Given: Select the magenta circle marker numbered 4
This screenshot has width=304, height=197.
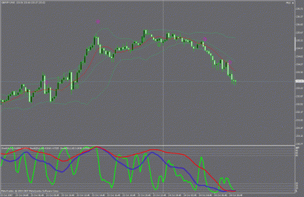Looking at the screenshot, I should pyautogui.click(x=98, y=22).
